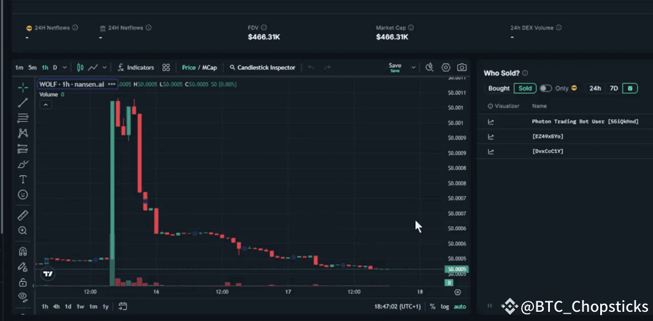Take a chart snapshot with camera

[x=462, y=67]
